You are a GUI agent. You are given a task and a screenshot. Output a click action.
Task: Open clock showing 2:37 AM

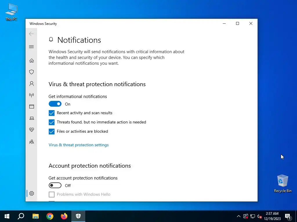(x=272, y=216)
